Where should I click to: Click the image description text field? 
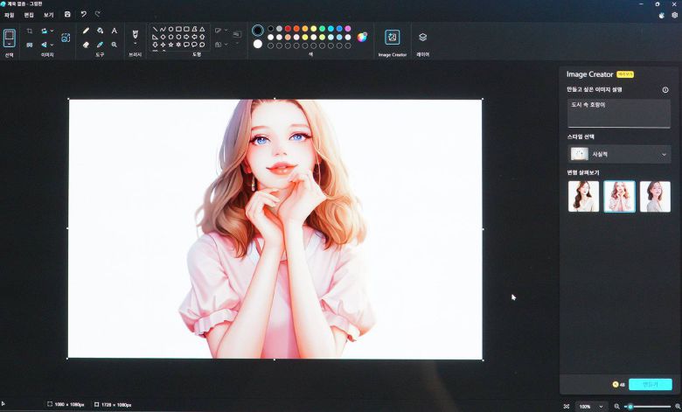point(619,113)
